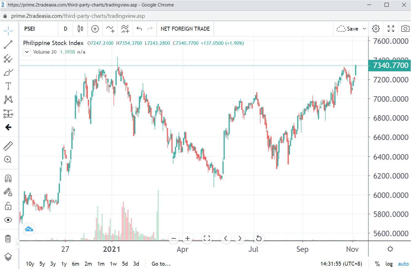411x269 pixels.
Task: Select the brush drawing tool
Action: tap(8, 73)
